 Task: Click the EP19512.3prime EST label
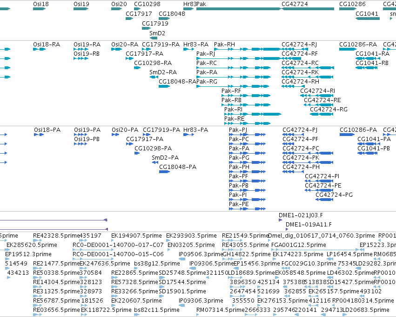point(28,254)
